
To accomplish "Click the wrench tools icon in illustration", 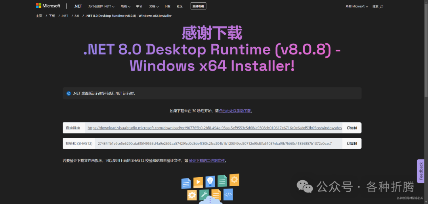I will click(204, 194).
